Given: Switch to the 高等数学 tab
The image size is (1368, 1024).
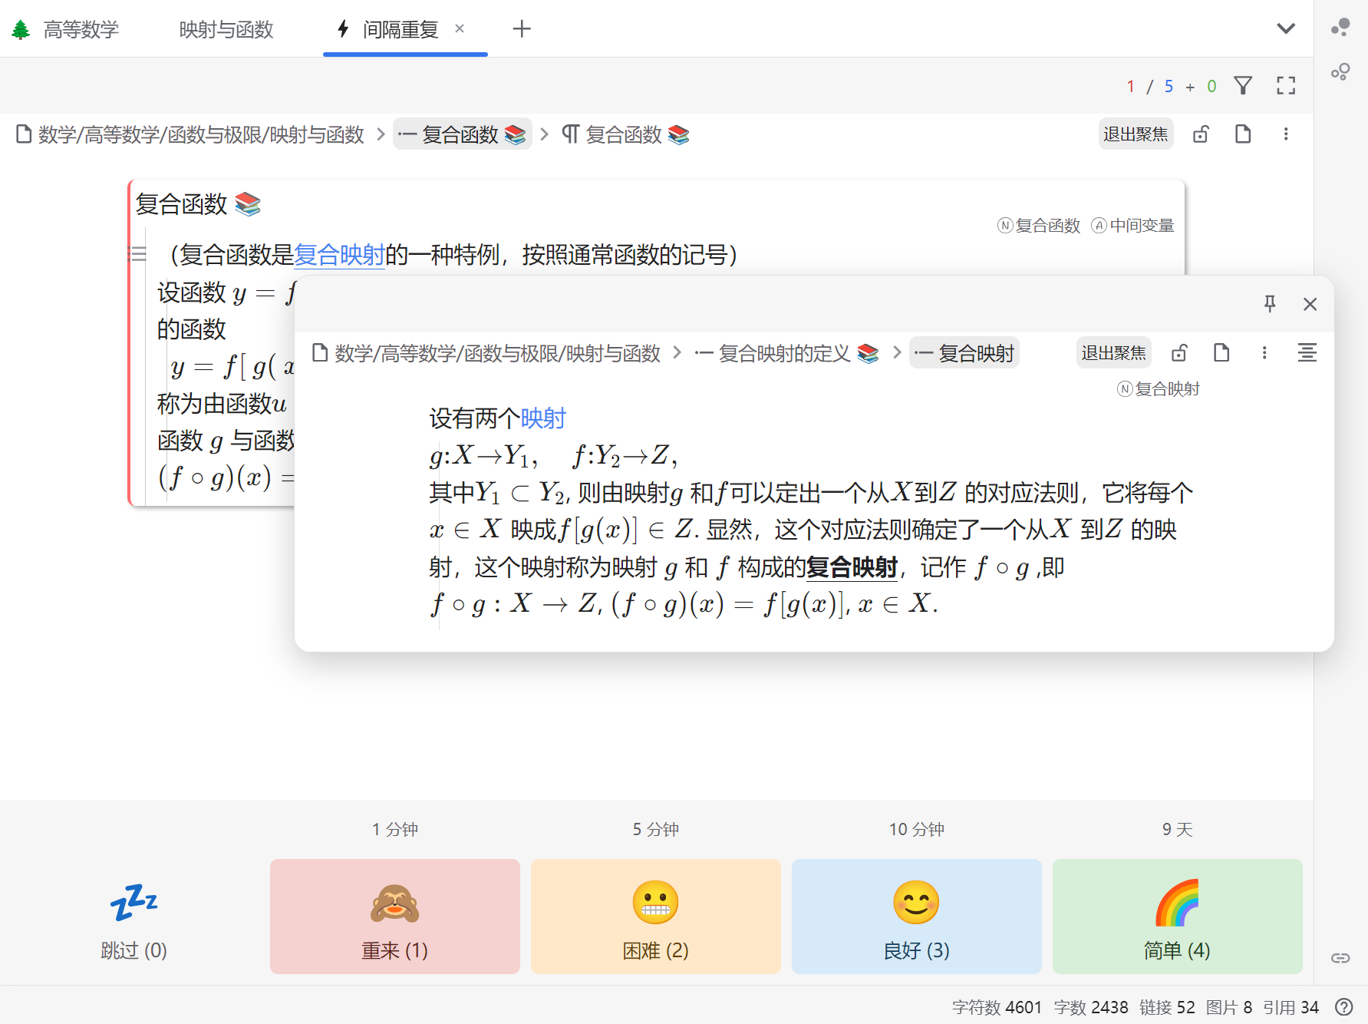Looking at the screenshot, I should [81, 29].
